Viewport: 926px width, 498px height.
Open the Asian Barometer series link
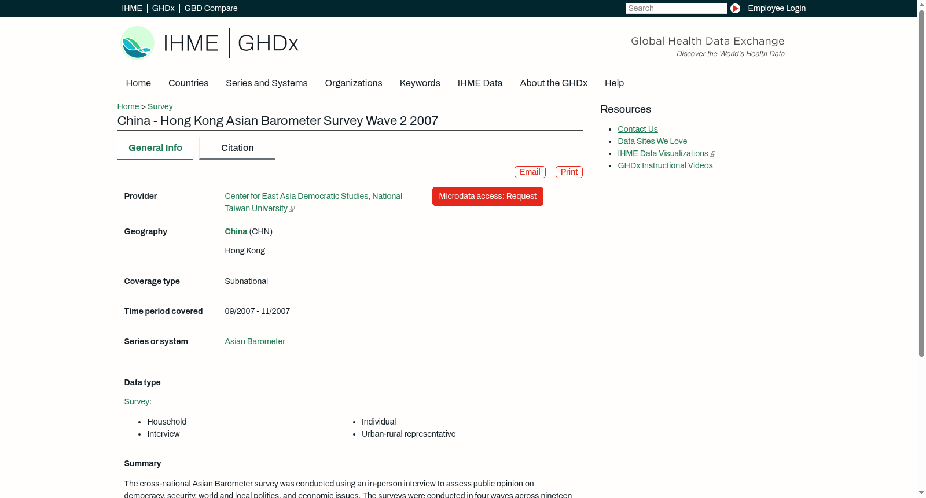pyautogui.click(x=255, y=341)
